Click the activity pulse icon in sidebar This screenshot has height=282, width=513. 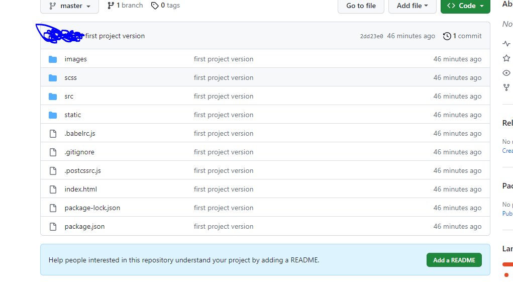506,44
